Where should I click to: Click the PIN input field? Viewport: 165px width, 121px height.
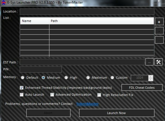[41, 70]
